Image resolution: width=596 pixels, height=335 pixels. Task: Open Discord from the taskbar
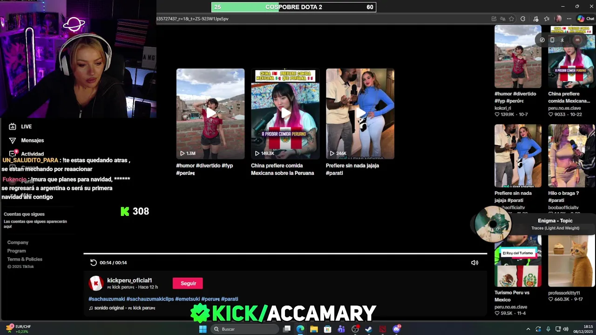pos(397,329)
